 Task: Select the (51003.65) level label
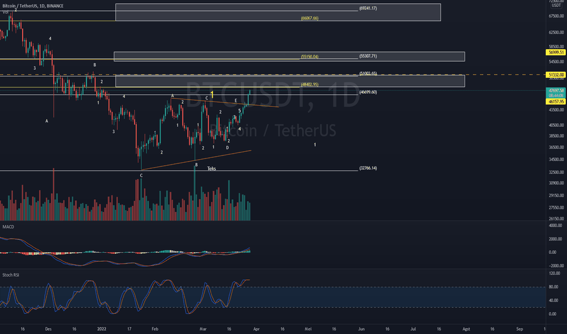tap(367, 73)
